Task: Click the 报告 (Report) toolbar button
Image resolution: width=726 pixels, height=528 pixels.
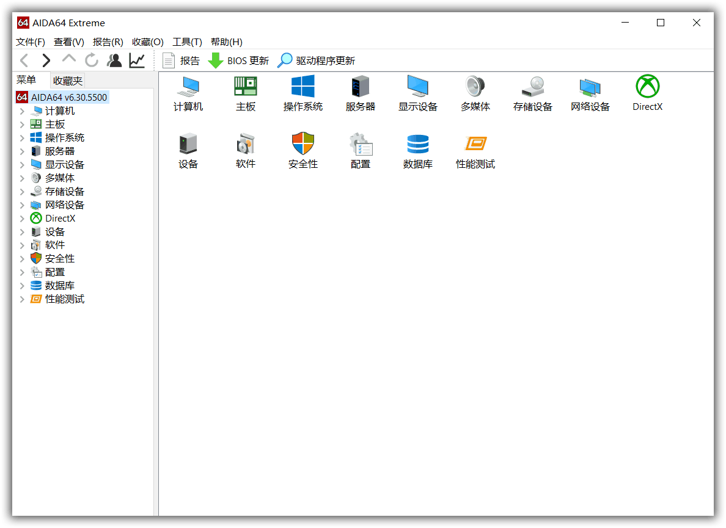Action: pos(182,60)
